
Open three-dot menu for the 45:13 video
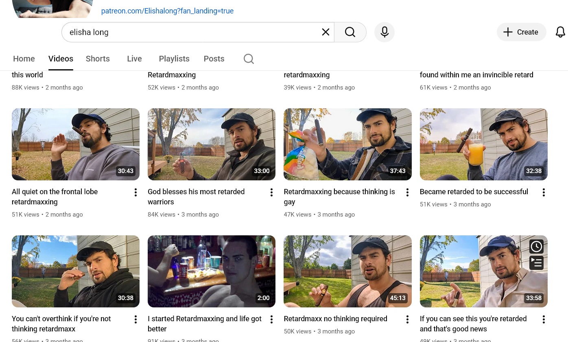[407, 320]
